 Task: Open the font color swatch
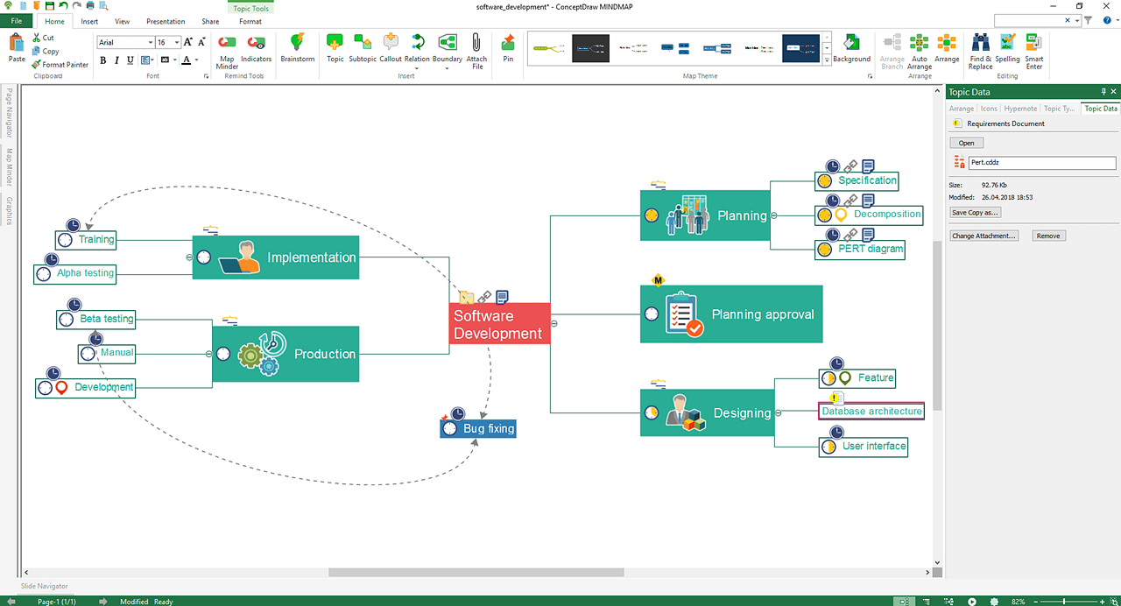point(186,60)
